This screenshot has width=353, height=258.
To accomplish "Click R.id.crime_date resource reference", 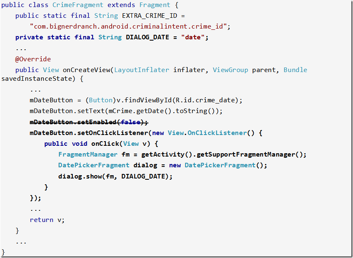I will coord(205,100).
